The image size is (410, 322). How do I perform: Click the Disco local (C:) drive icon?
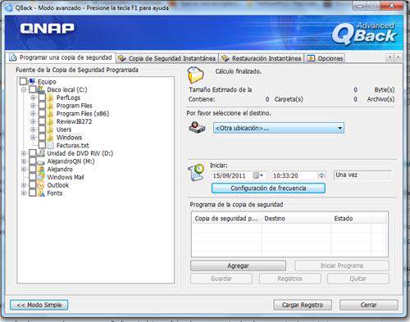click(41, 89)
